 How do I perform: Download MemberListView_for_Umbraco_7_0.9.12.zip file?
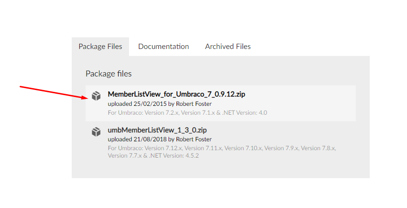(x=176, y=94)
